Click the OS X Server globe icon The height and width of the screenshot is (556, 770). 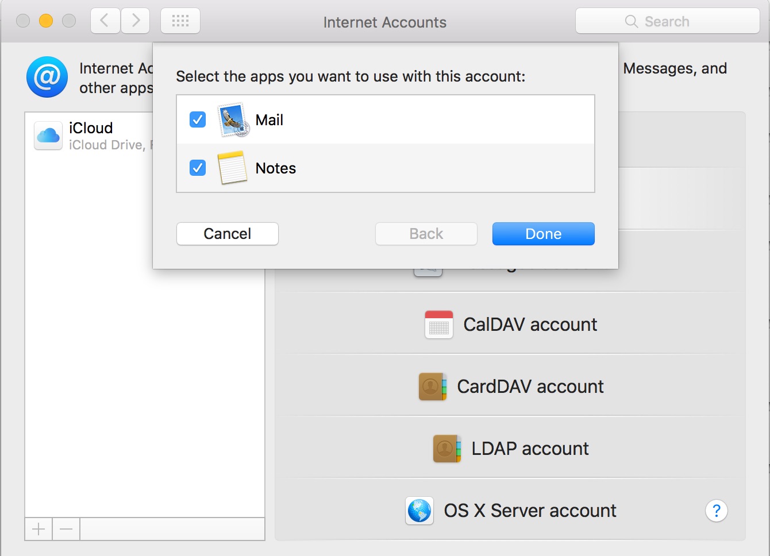[419, 511]
